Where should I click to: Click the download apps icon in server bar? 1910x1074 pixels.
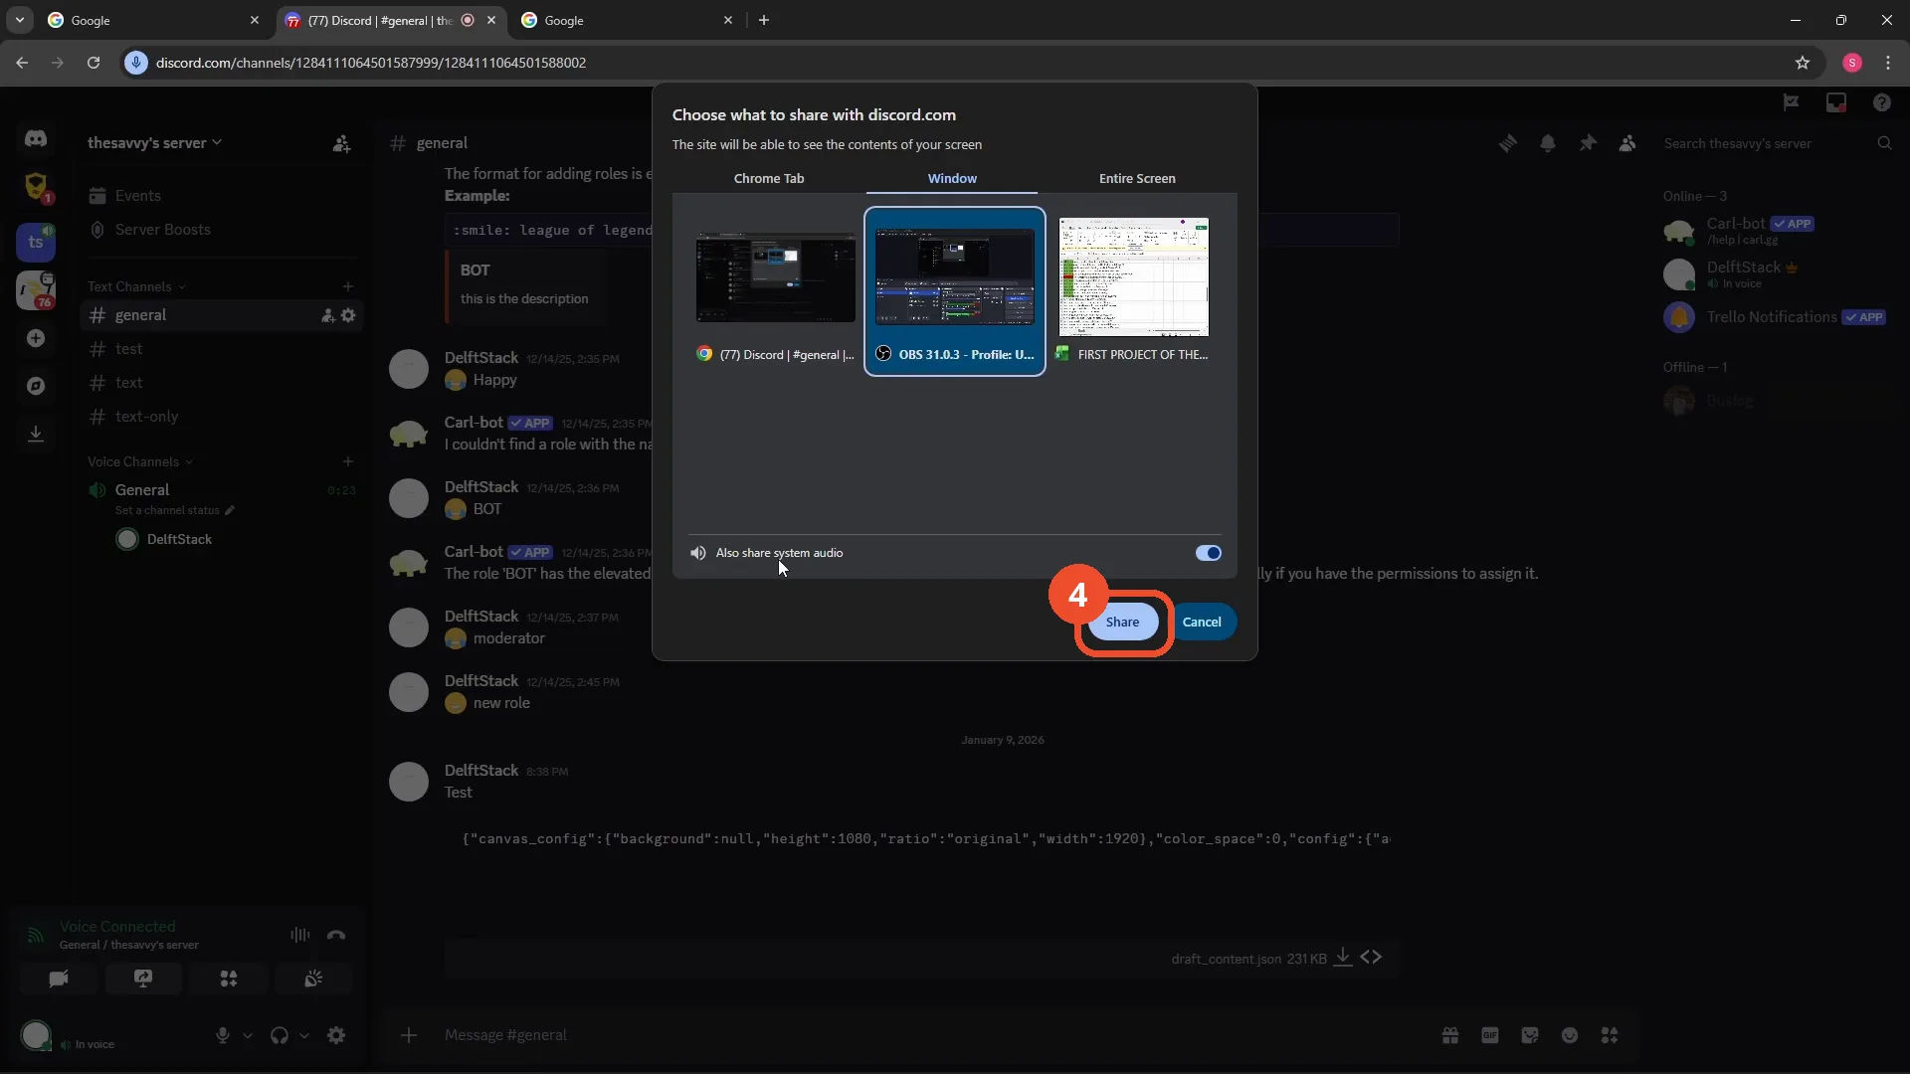coord(36,434)
